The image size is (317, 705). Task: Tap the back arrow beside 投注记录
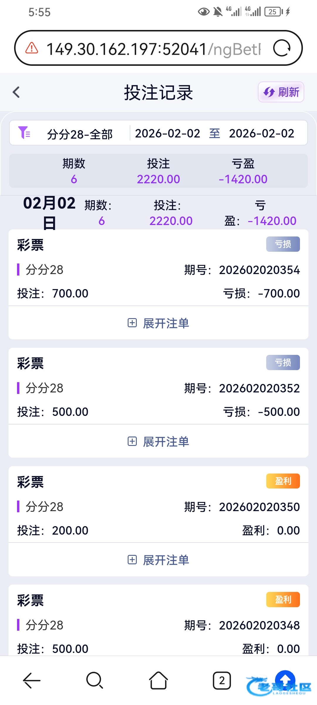point(16,92)
